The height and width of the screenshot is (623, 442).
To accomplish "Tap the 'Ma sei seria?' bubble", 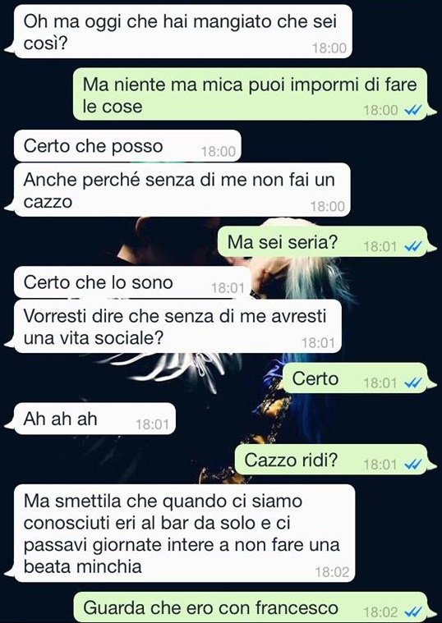I will [x=322, y=241].
